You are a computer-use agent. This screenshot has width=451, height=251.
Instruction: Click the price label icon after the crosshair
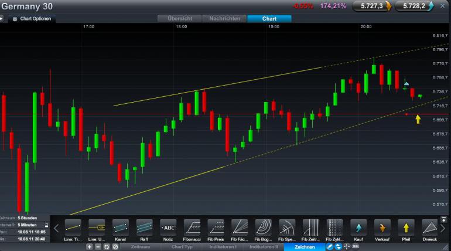356,247
